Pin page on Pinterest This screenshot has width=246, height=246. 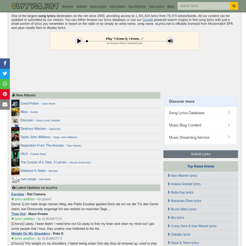tap(5, 94)
